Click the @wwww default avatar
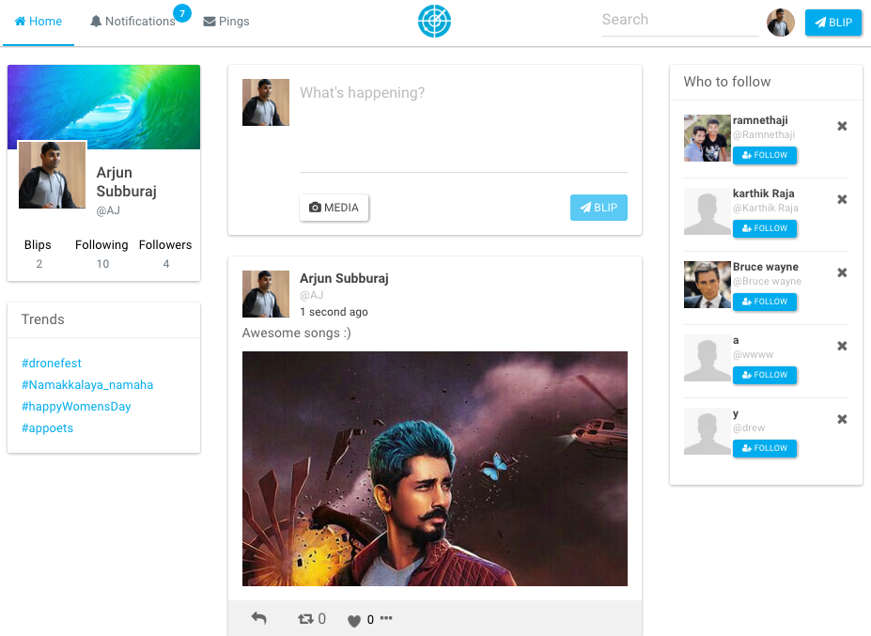Viewport: 871px width, 636px height. point(708,358)
